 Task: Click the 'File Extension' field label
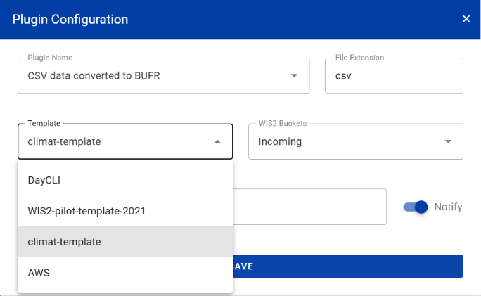click(359, 58)
